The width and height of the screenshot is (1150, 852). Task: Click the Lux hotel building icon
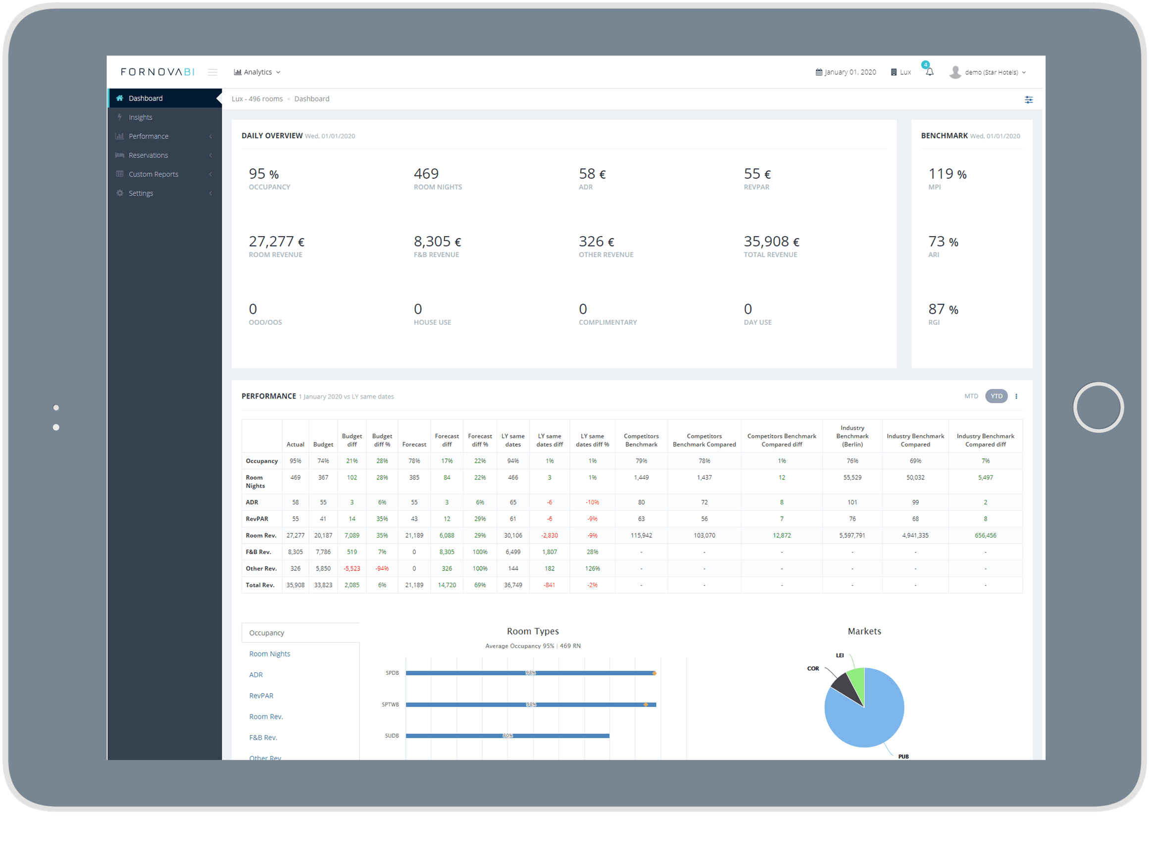pos(894,72)
